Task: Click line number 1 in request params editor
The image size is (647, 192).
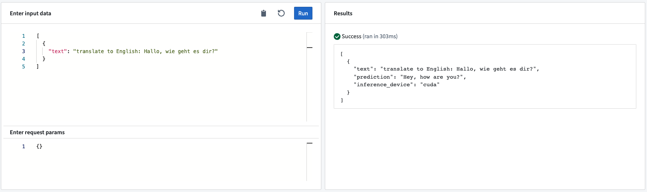Action: coord(24,146)
